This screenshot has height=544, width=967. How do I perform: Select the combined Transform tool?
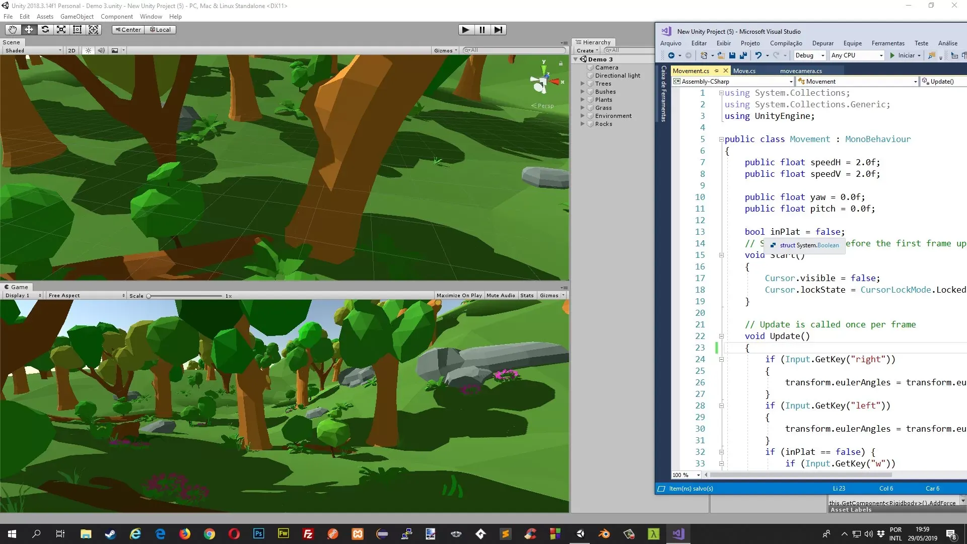(x=94, y=30)
